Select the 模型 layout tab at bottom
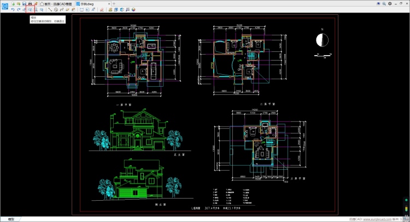 click(11, 219)
